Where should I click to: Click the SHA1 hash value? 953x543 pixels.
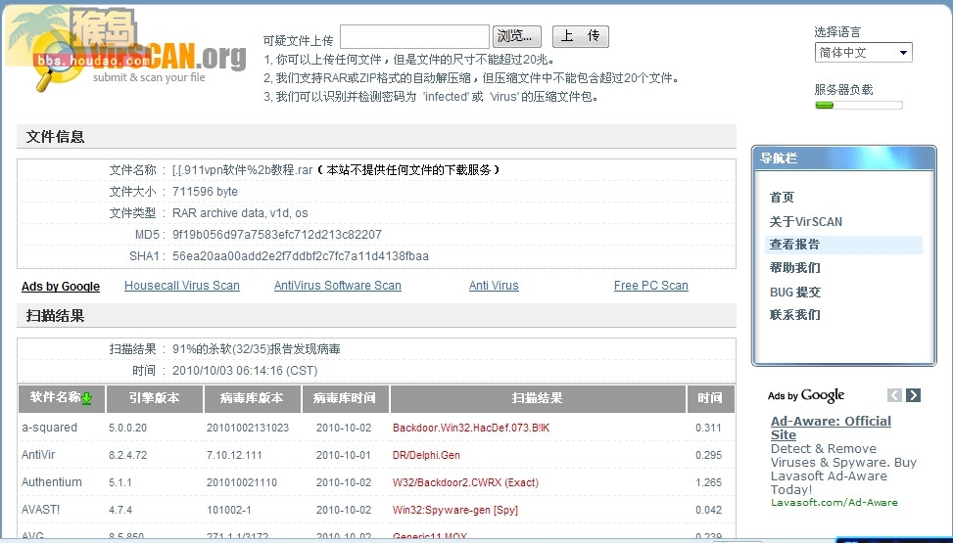(301, 256)
